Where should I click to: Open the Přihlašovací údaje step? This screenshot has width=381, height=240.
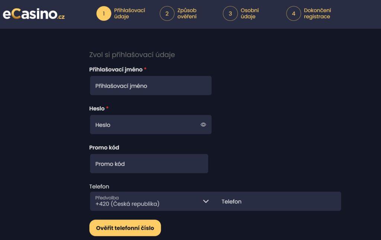129,14
